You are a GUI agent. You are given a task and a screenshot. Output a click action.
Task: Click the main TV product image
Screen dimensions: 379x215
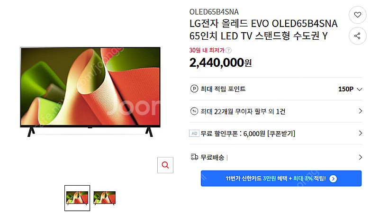click(x=90, y=92)
